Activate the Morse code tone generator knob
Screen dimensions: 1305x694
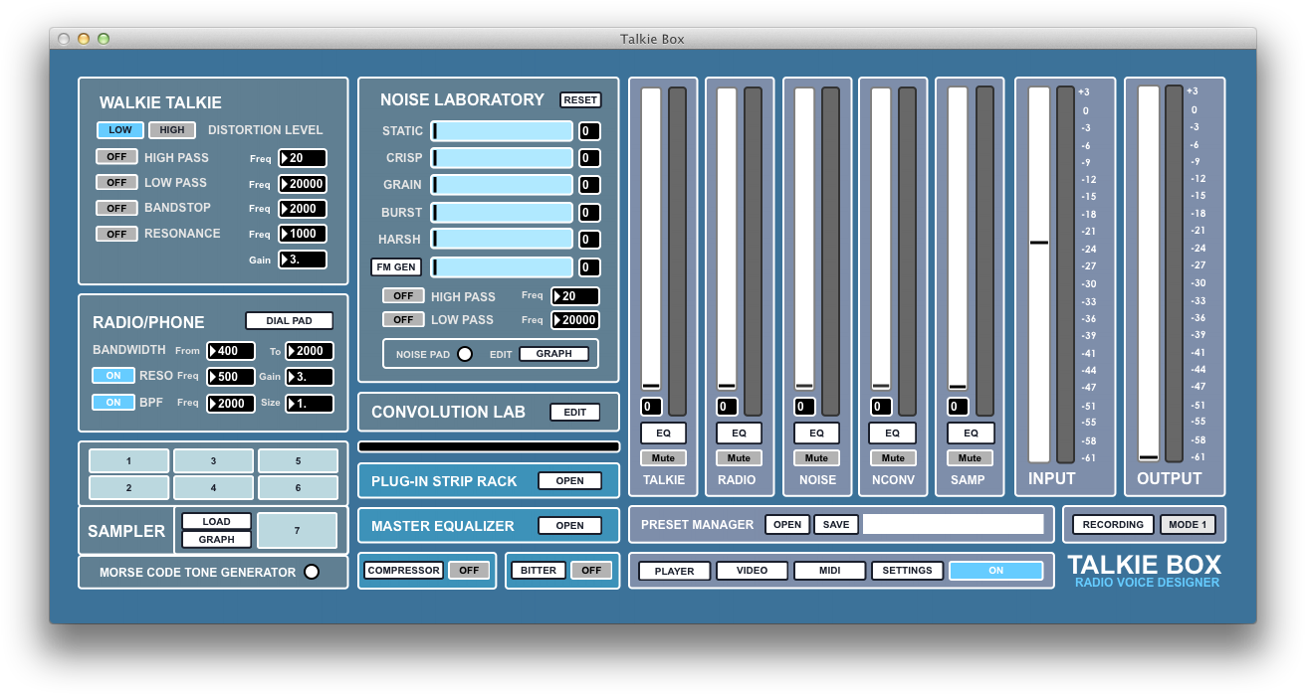tap(310, 572)
